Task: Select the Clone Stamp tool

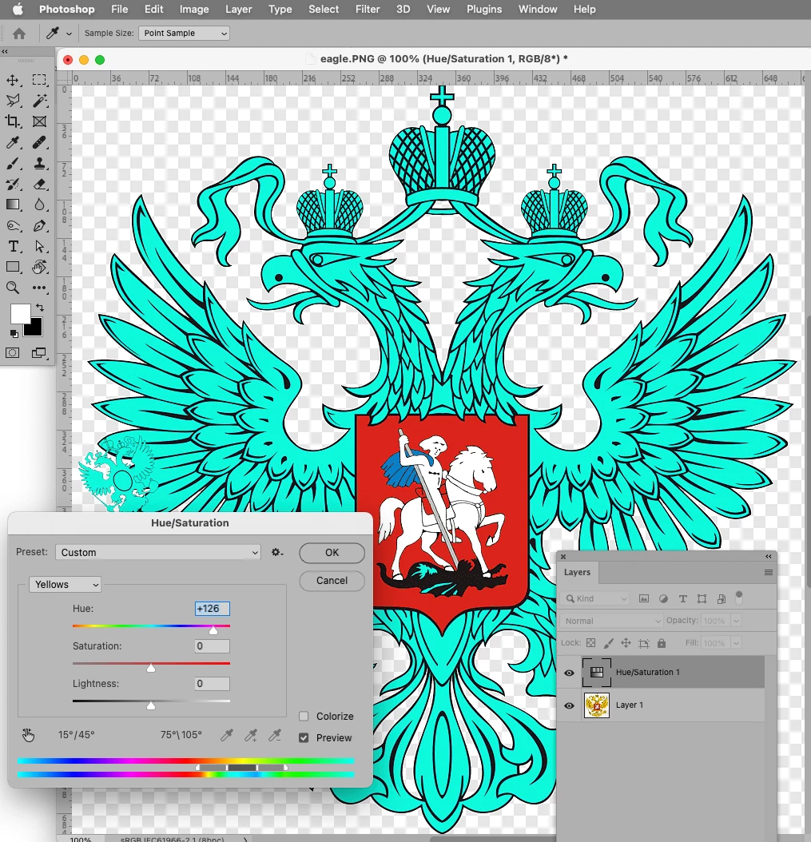Action: point(39,163)
